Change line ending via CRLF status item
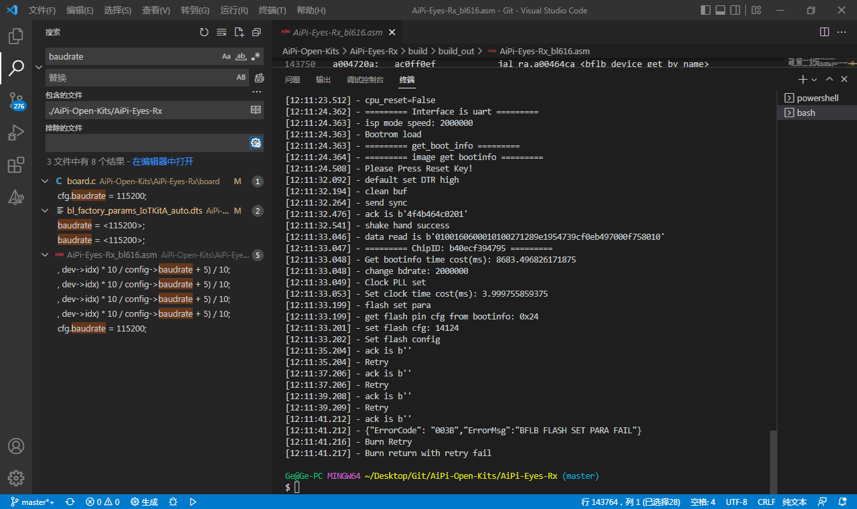 (767, 502)
